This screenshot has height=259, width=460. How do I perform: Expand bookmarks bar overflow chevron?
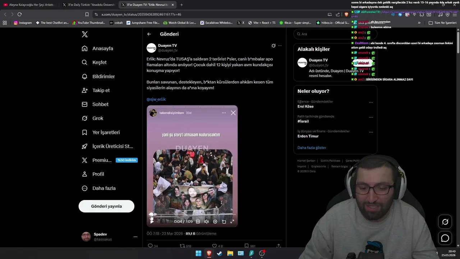coord(419,23)
